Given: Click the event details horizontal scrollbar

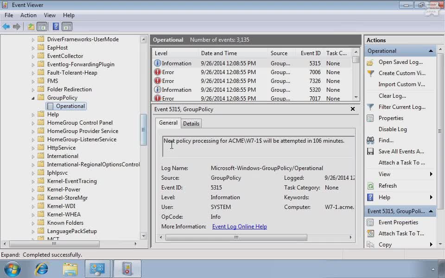Looking at the screenshot, I should coord(236,238).
